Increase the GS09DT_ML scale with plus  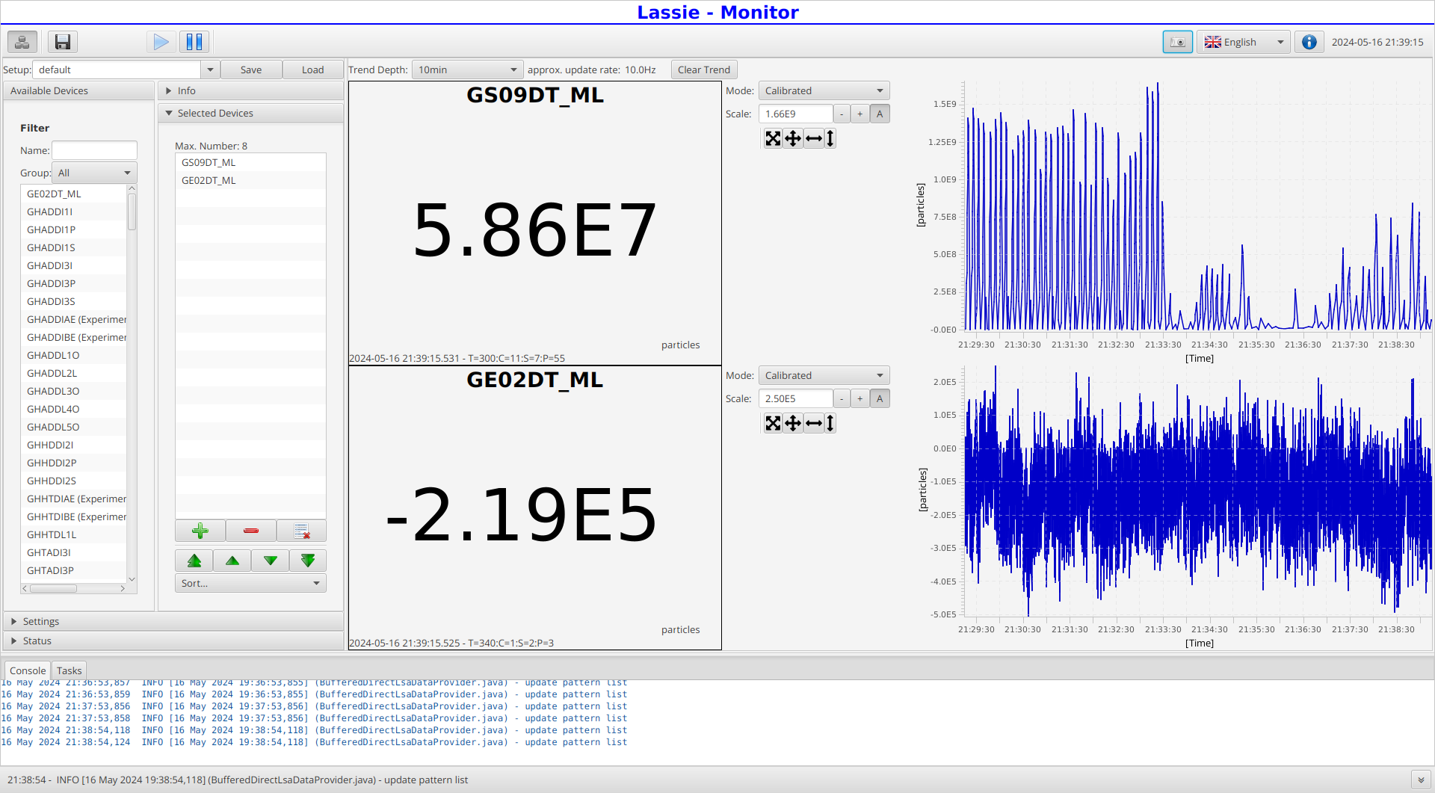(860, 114)
